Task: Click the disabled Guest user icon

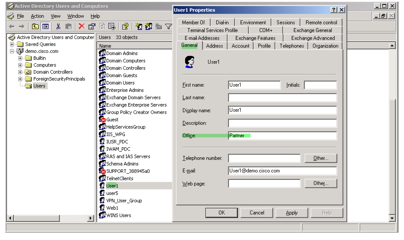Action: (x=102, y=120)
